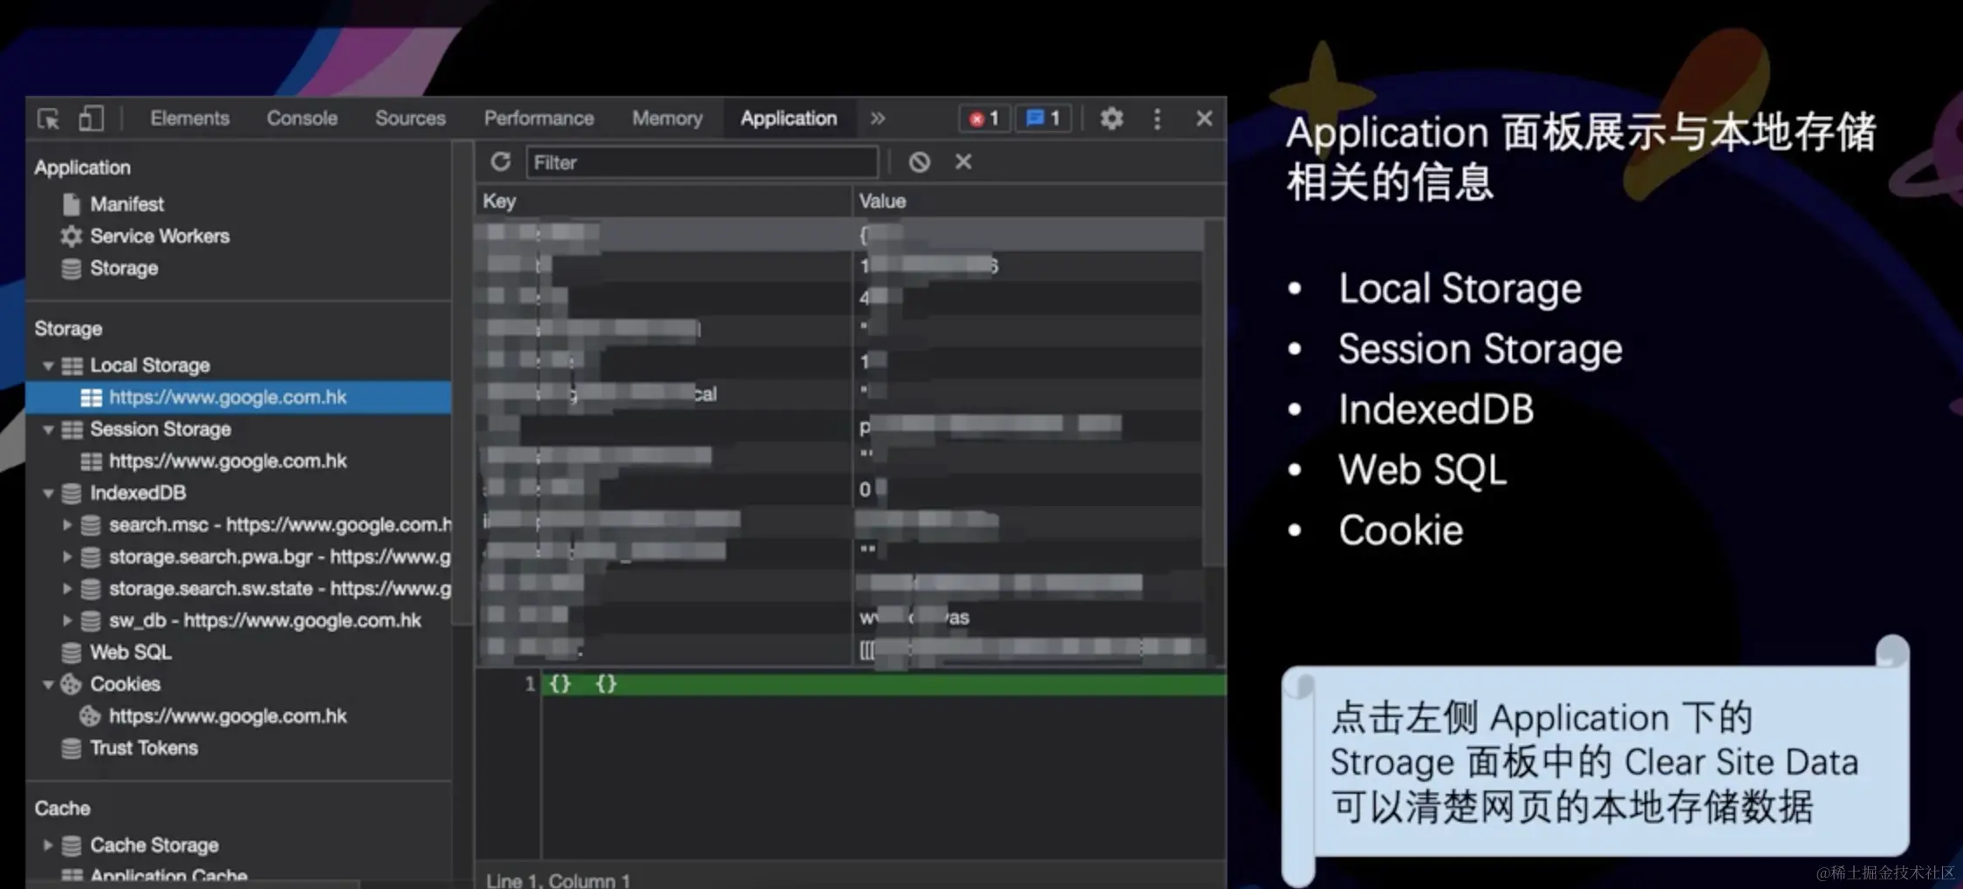
Task: Expand the storage.search.sw.state database node
Action: (67, 589)
